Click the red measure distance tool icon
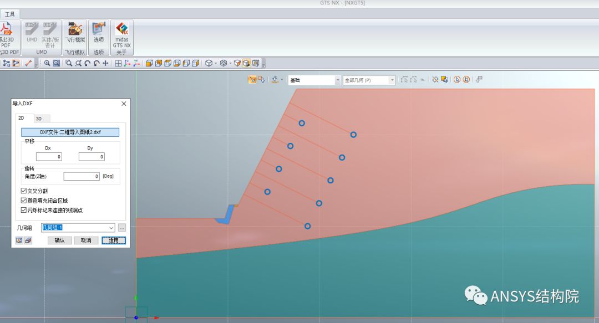The width and height of the screenshot is (599, 323). (x=28, y=63)
